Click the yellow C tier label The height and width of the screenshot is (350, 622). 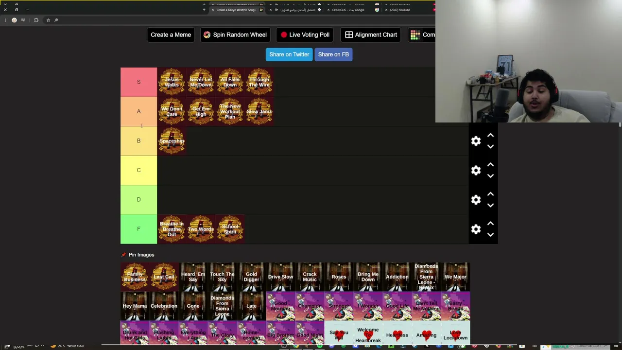(138, 170)
